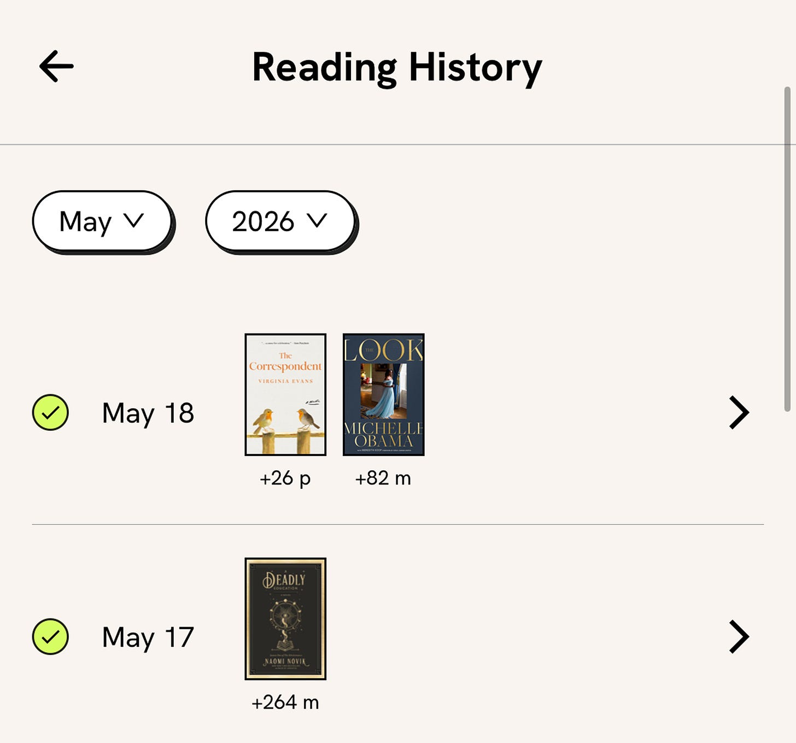Image resolution: width=796 pixels, height=743 pixels.
Task: Click the +26 p pages progress label
Action: 285,478
